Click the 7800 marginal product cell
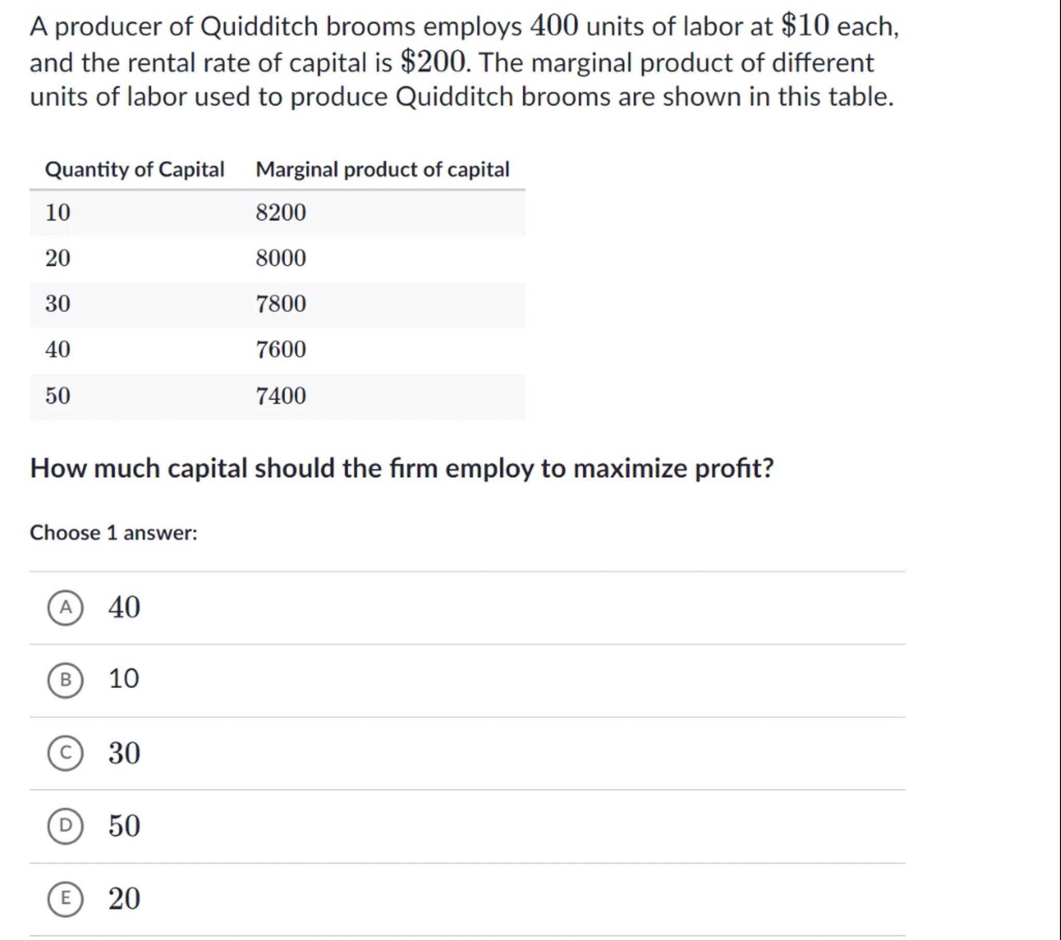 [281, 304]
